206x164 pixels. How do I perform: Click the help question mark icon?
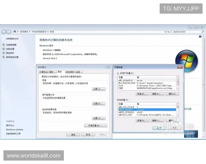pyautogui.click(x=200, y=37)
